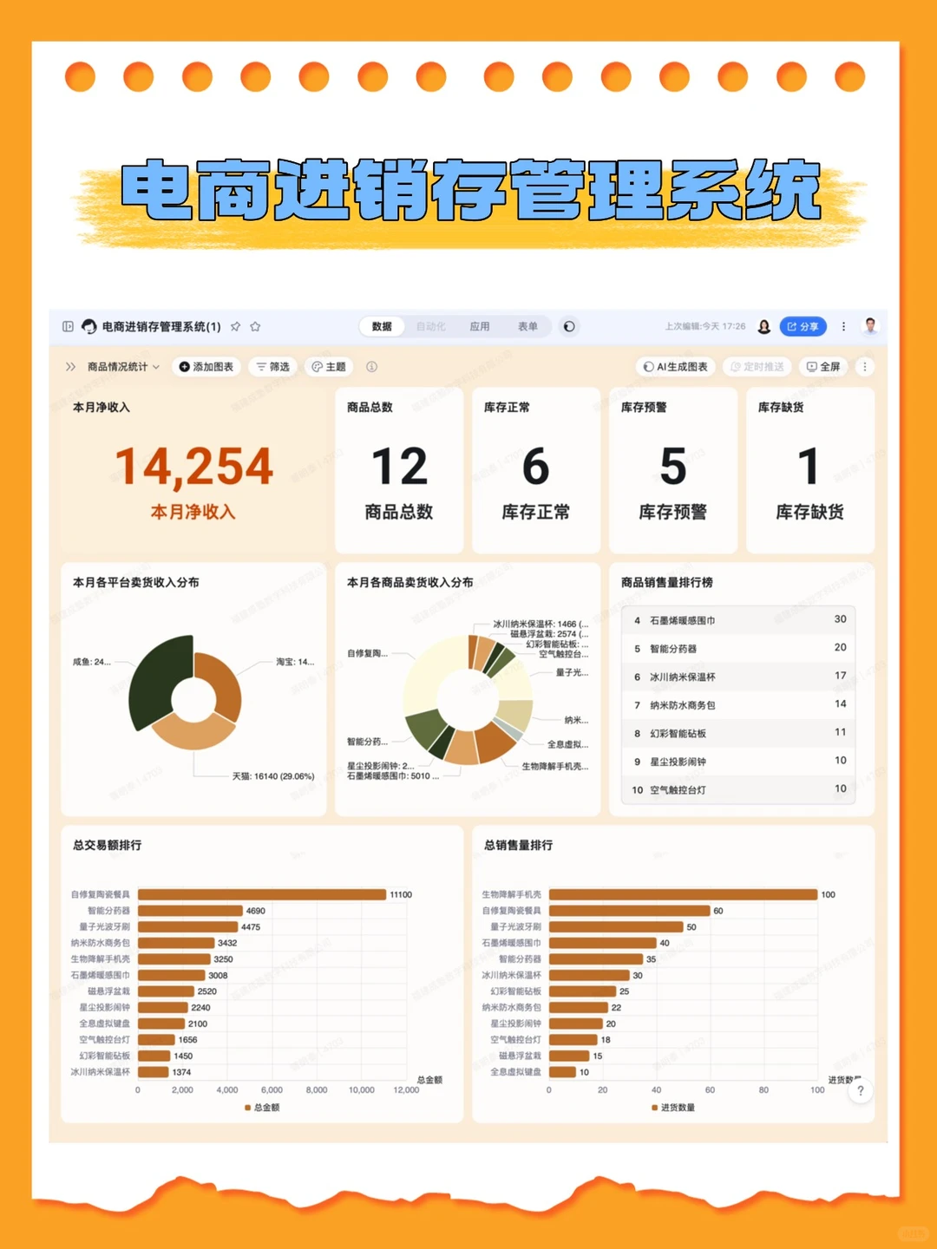Screen dimensions: 937x1249
Task: Select ranking row 7 纳米防水商务包
Action: (x=739, y=705)
